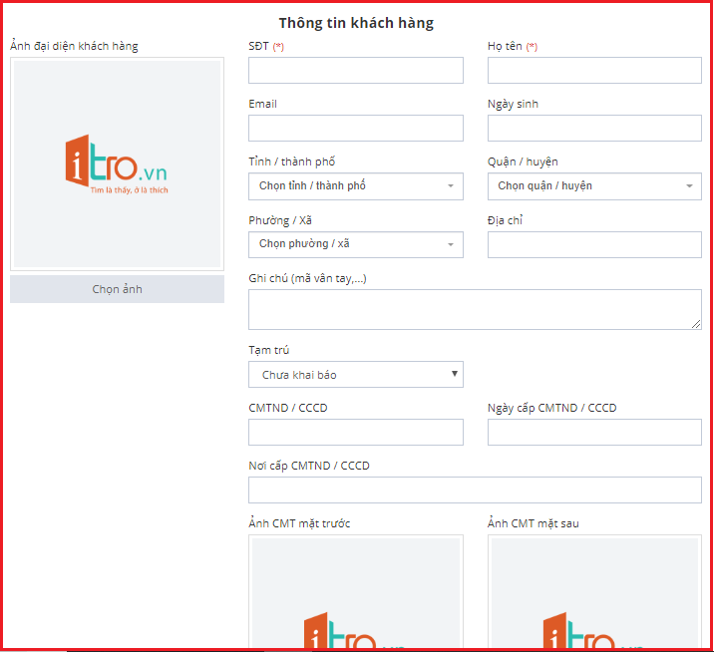
Task: Click the SĐT phone number field
Action: (355, 71)
